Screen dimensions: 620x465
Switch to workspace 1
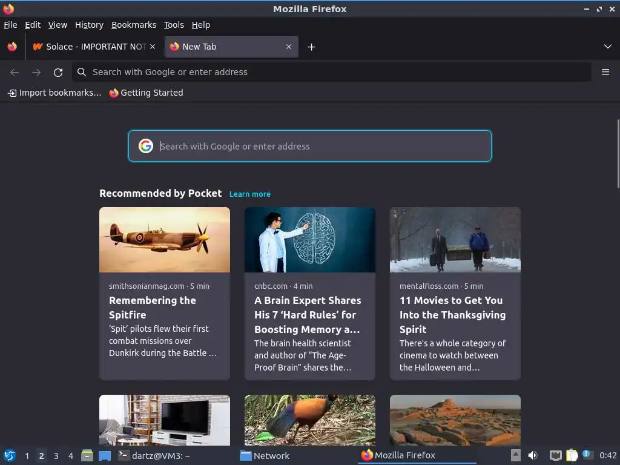(x=27, y=456)
